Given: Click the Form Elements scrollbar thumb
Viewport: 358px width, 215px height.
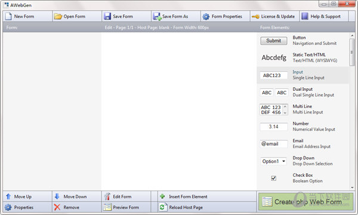Looking at the screenshot, I should (352, 53).
